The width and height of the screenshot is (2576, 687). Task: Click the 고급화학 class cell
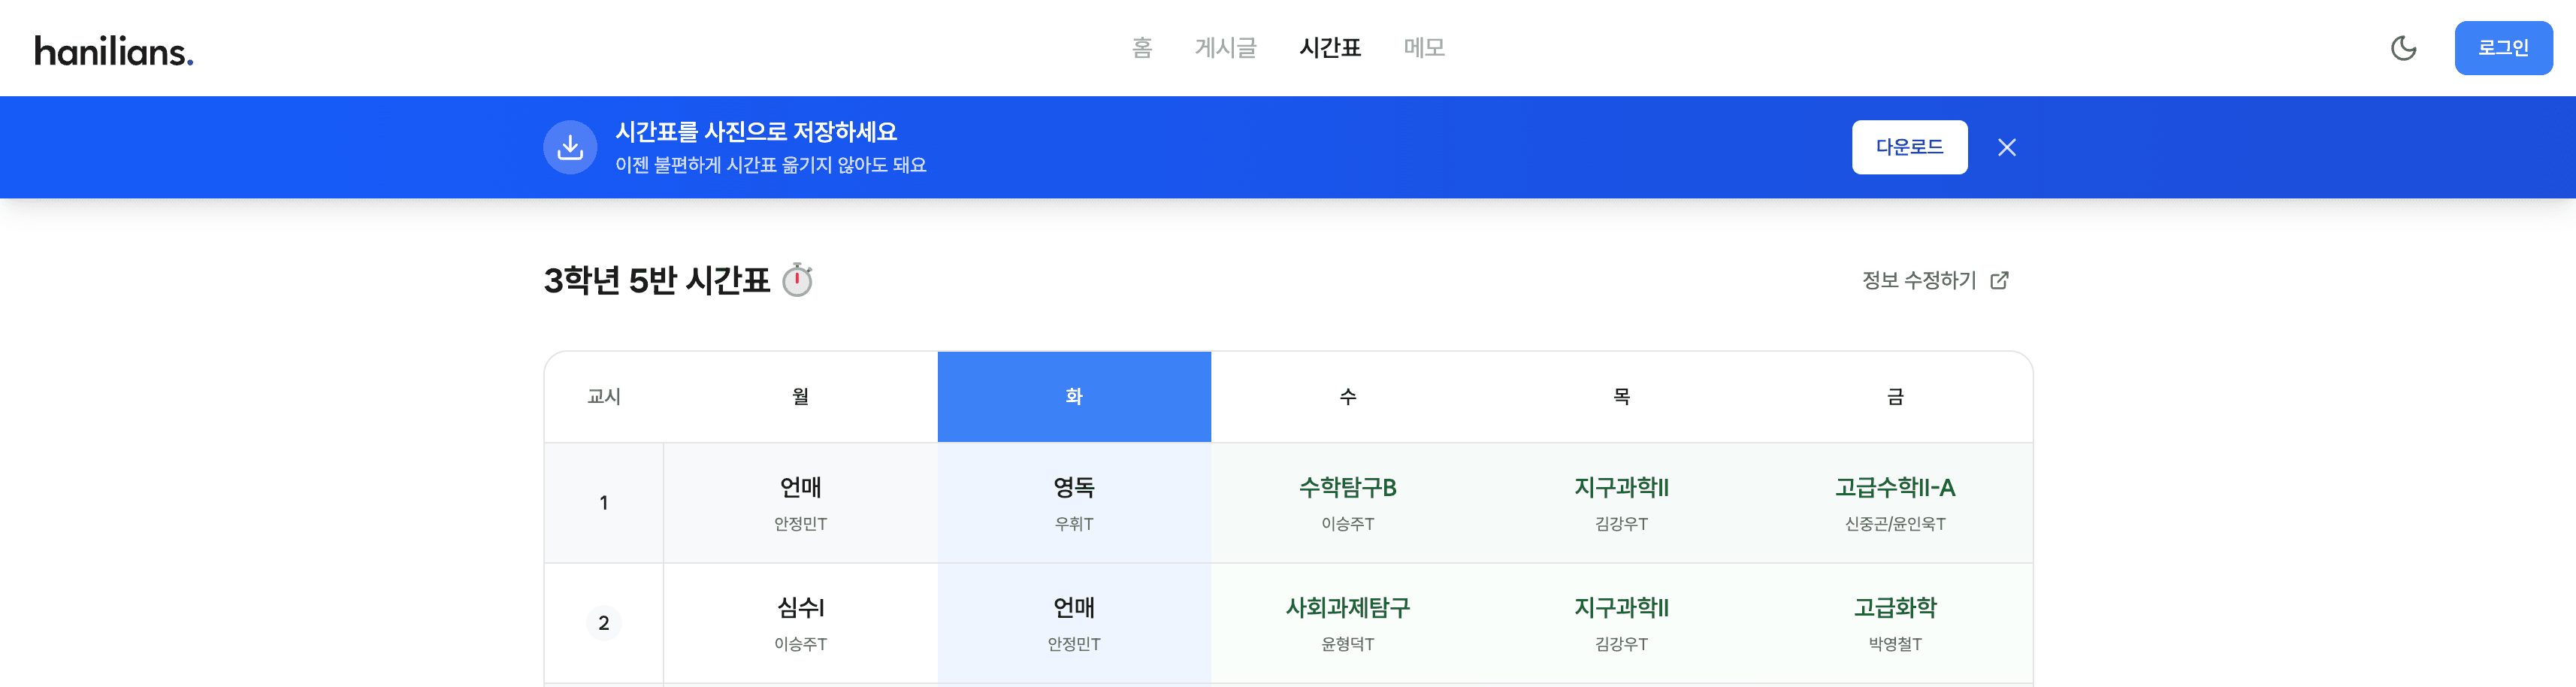point(1895,622)
